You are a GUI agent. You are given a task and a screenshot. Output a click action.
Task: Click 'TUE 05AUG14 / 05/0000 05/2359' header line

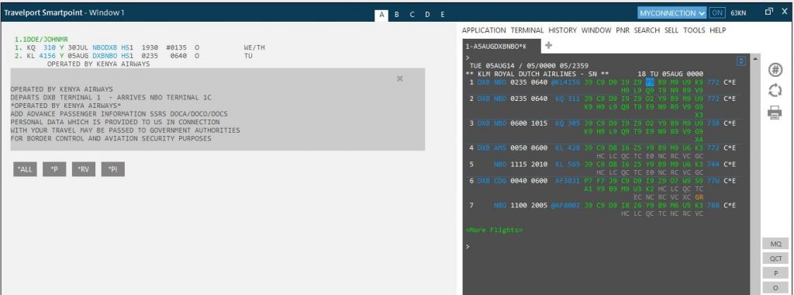coord(529,65)
